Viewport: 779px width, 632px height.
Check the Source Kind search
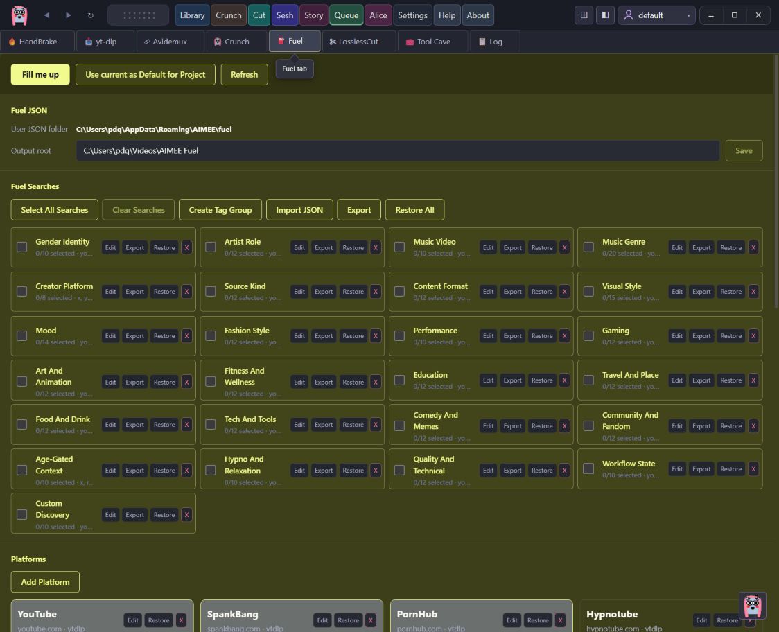(x=211, y=291)
